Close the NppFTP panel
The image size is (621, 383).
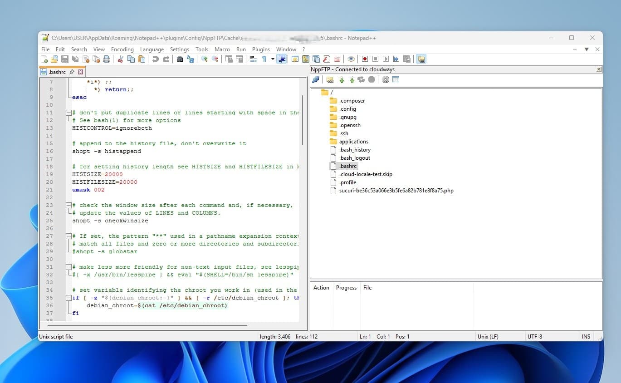click(x=599, y=69)
